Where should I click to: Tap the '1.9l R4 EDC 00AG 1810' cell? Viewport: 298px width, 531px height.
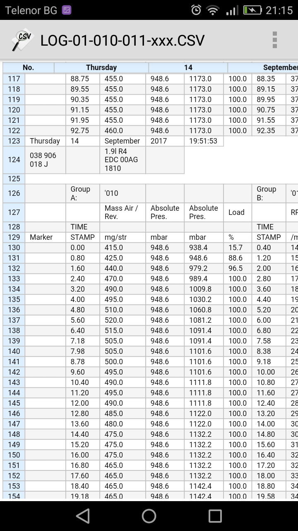122,160
